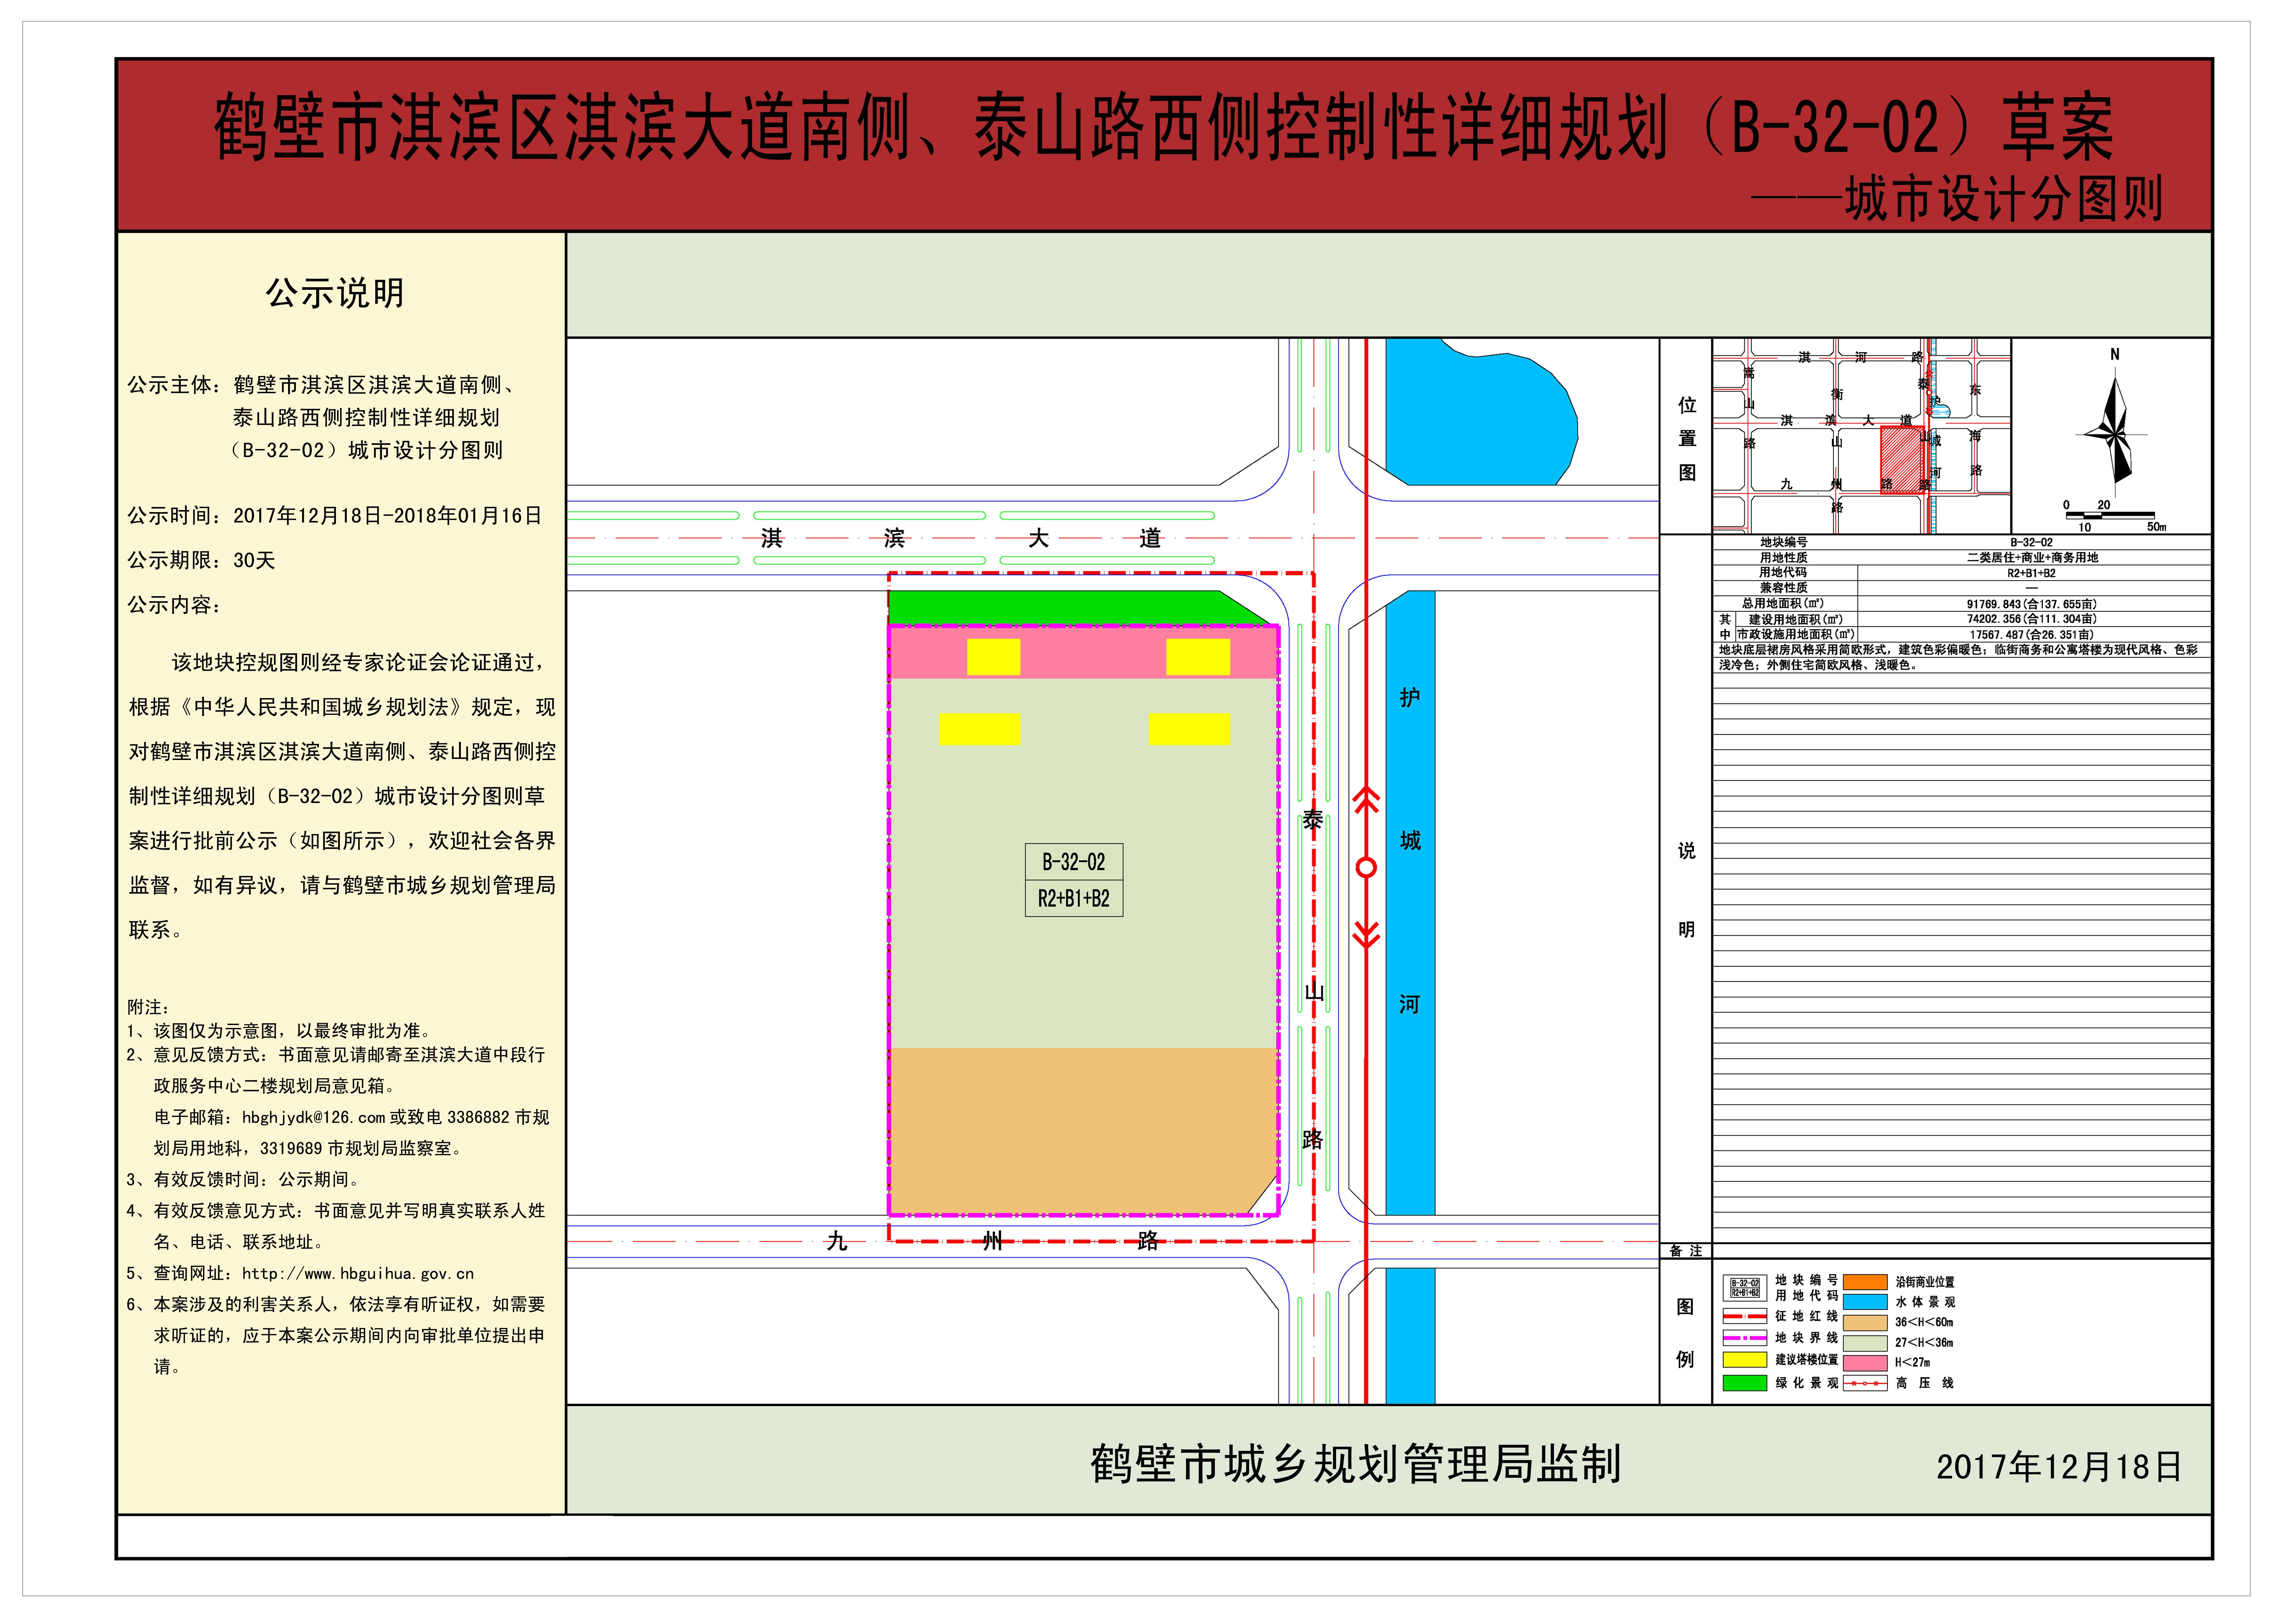Click the 九 road character on main map
Screen dimensions: 2278x1624
pos(837,1241)
